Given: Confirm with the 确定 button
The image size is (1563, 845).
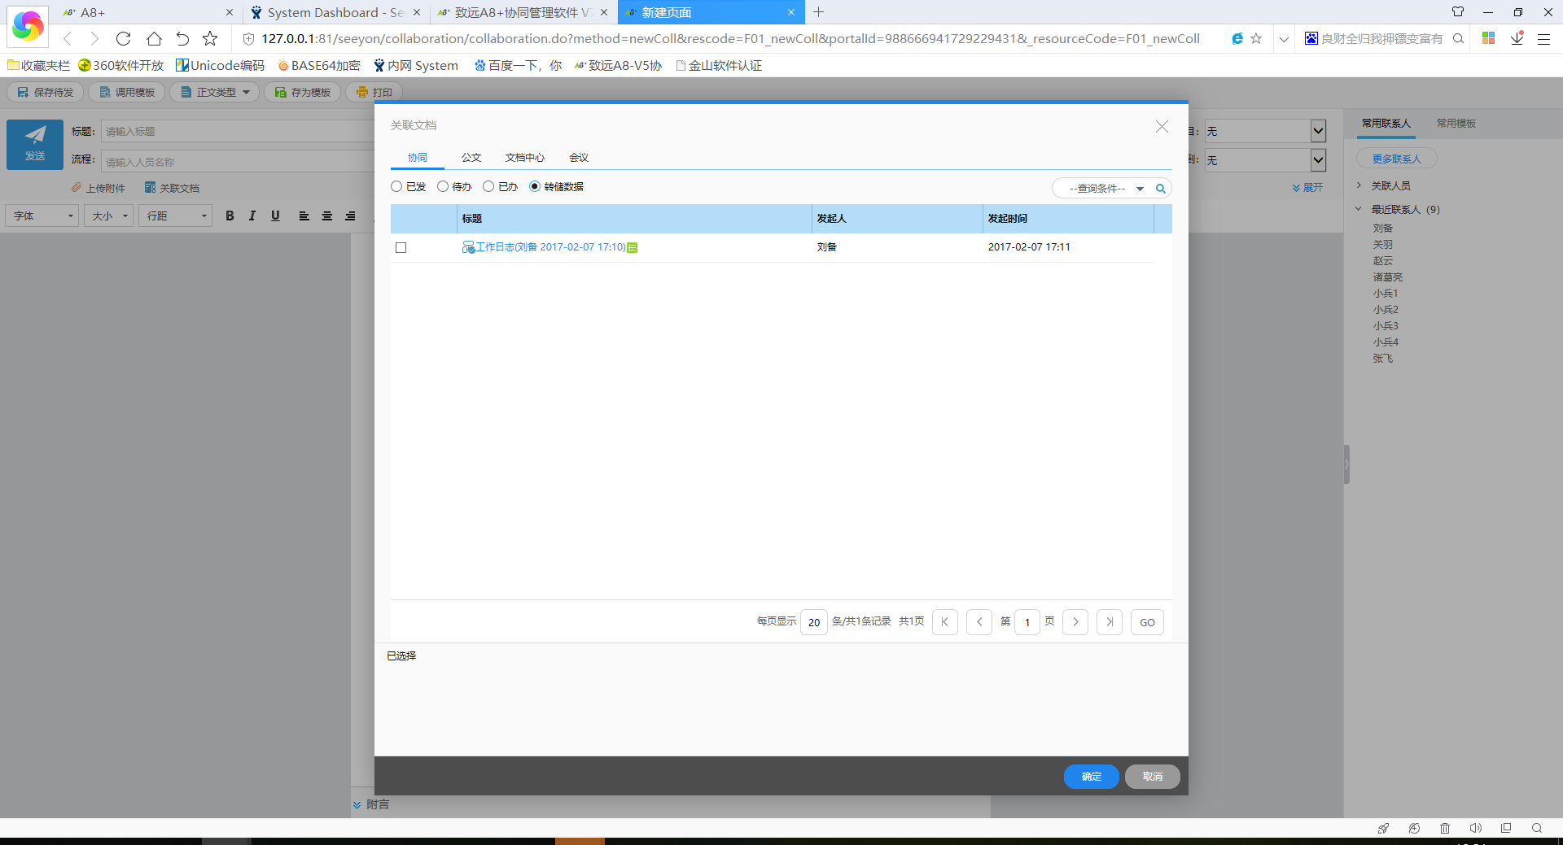Looking at the screenshot, I should click(x=1092, y=777).
